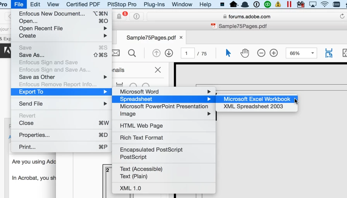Choose XML 1.0 export

tap(164, 188)
